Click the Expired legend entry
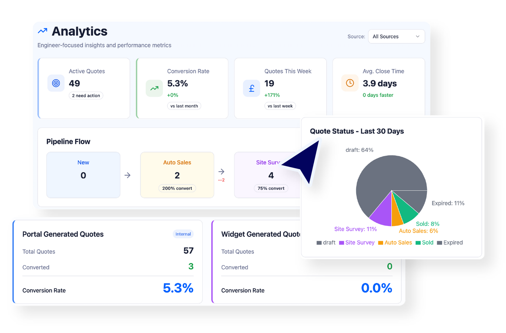 point(450,243)
